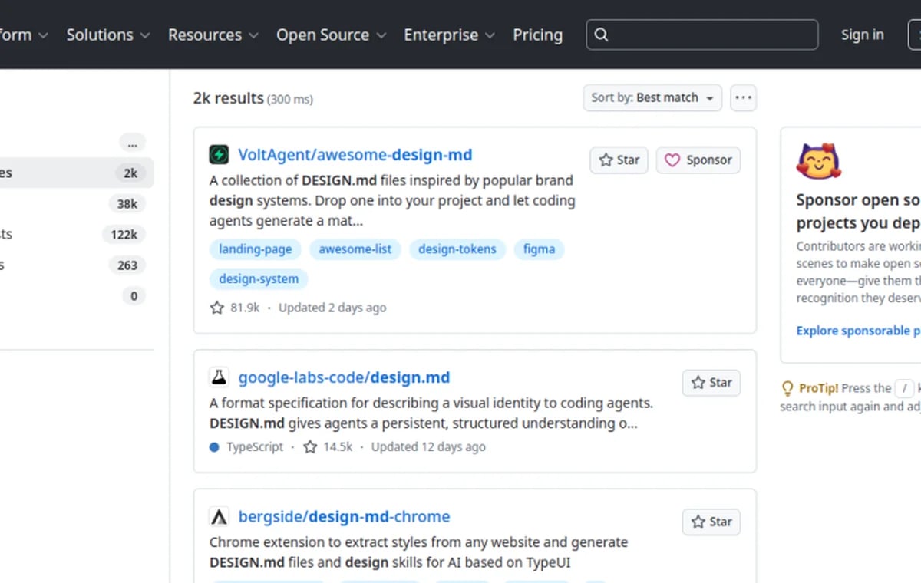Click the '/' keyboard shortcut key hint

[906, 388]
